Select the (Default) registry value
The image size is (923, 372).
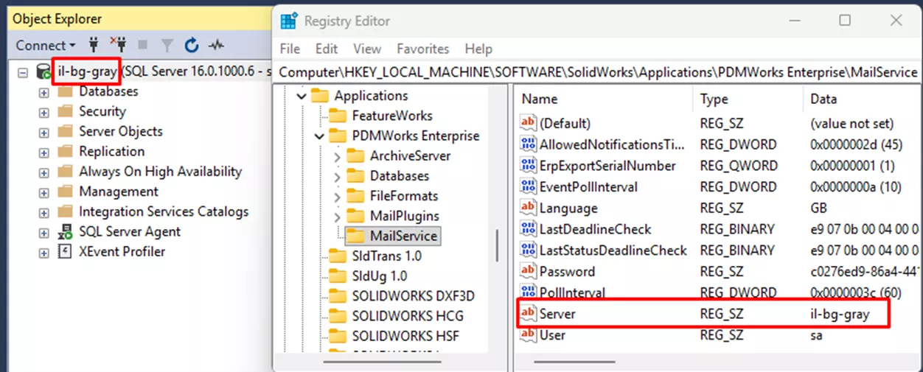(x=565, y=123)
